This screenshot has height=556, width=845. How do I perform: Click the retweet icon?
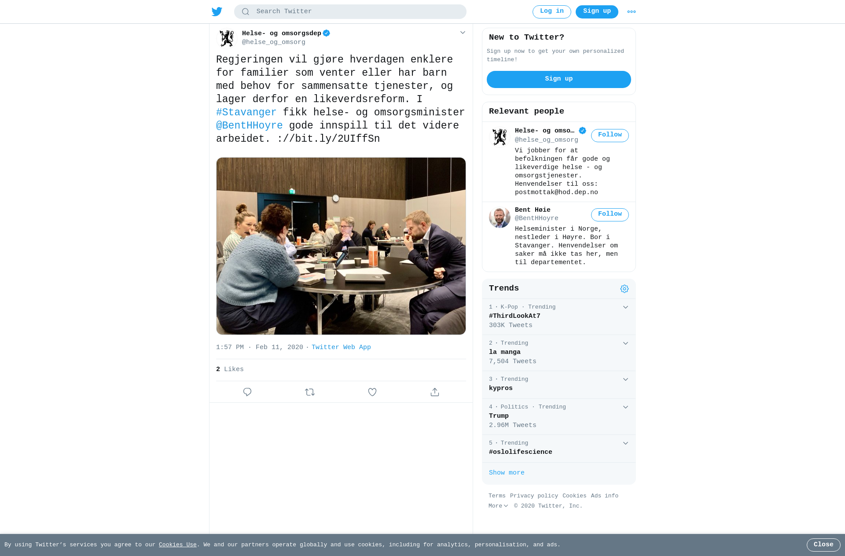click(310, 392)
